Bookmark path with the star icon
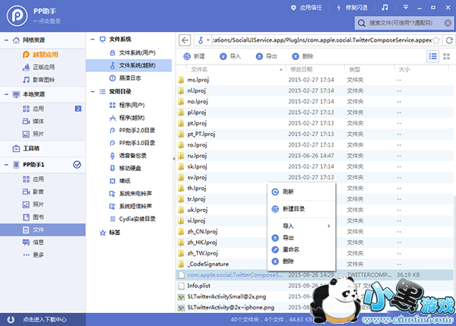 pyautogui.click(x=436, y=40)
